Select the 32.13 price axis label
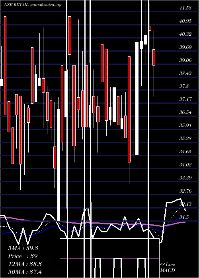Screen dimensions: 199x278 coord(185,204)
